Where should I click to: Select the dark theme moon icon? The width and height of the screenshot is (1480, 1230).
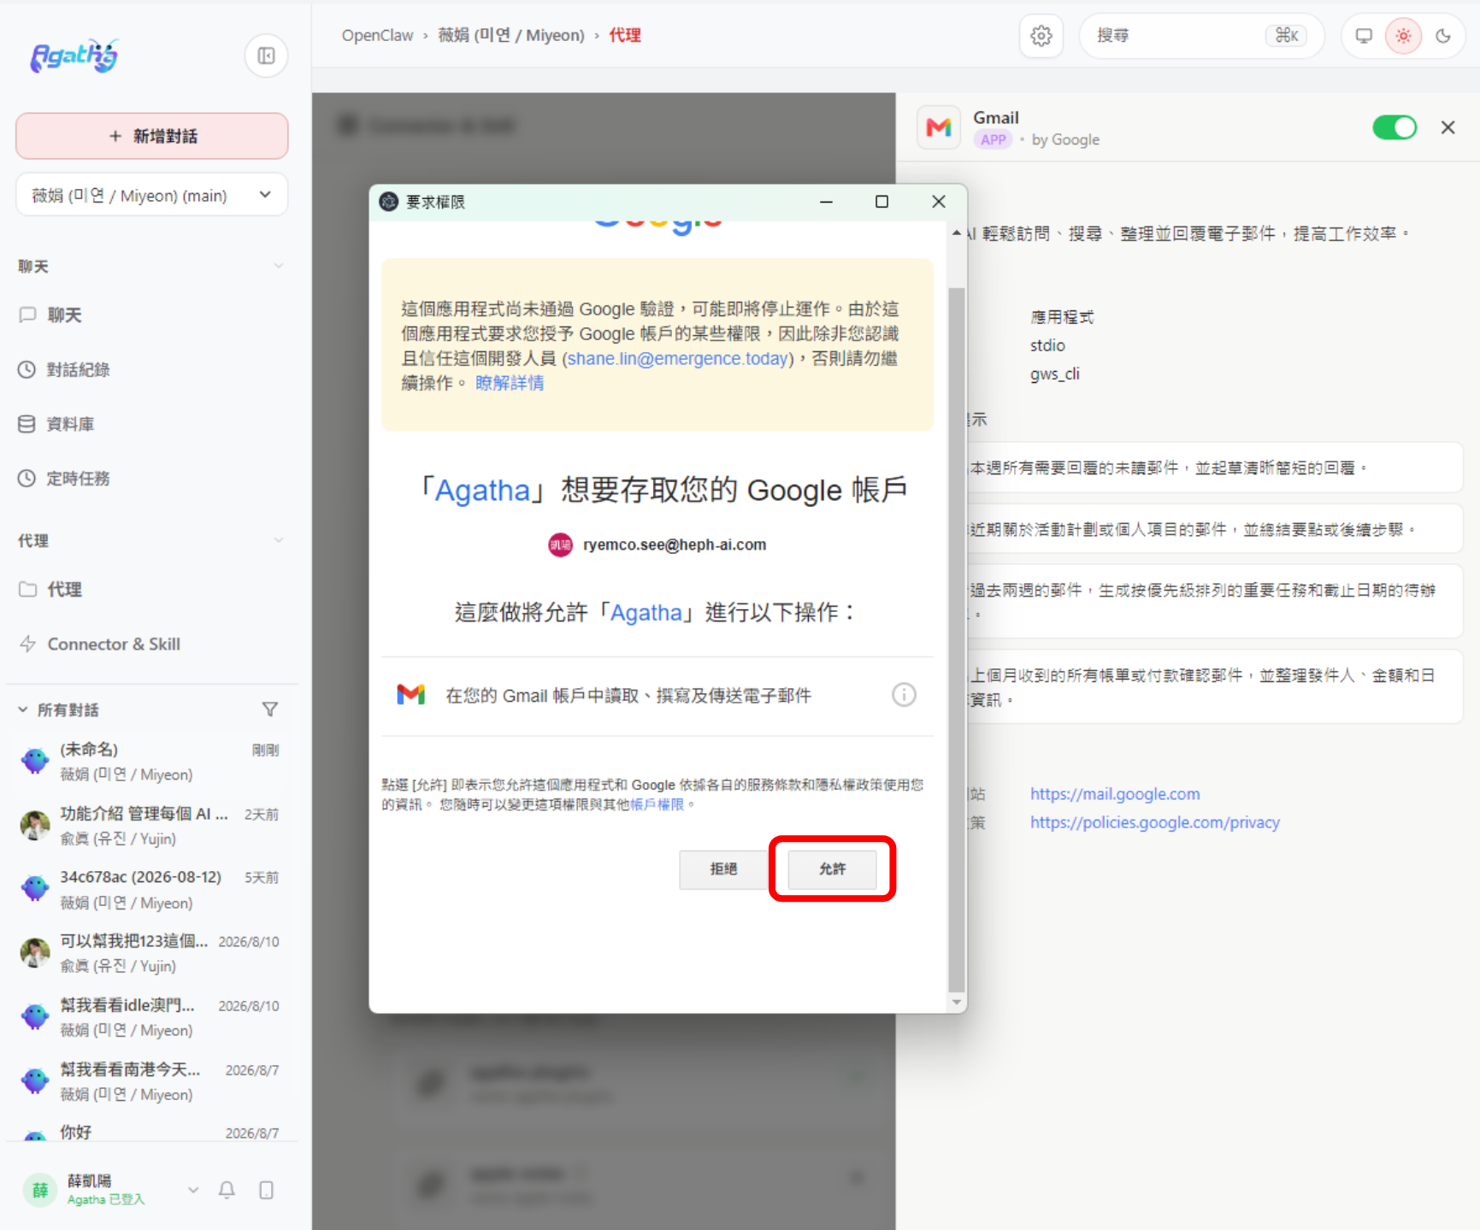click(x=1443, y=36)
